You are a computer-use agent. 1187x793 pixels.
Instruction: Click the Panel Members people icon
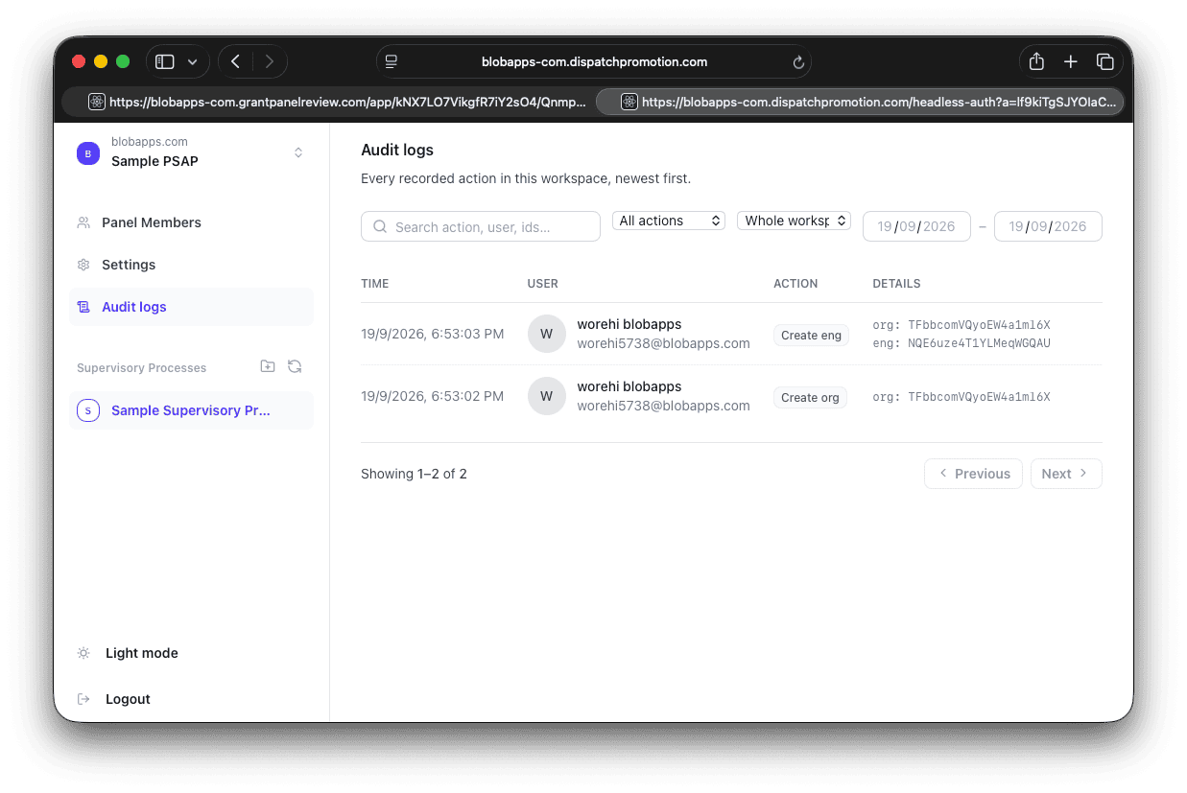(x=83, y=222)
